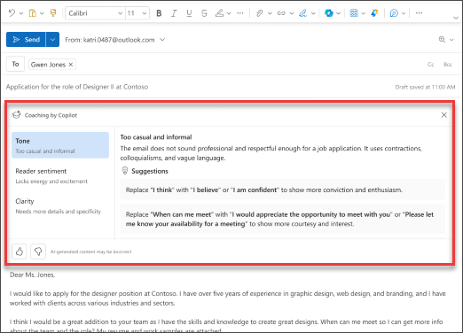Click 'Dear Ms. Jones,' in the email body
This screenshot has width=463, height=333.
[32, 275]
